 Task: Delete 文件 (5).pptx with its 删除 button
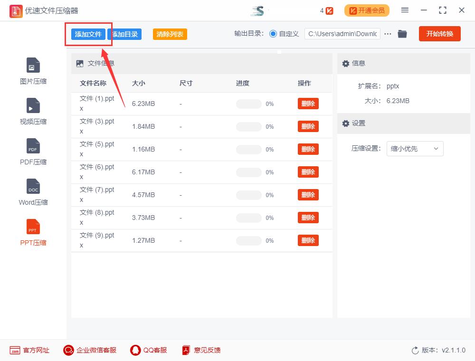coord(308,149)
